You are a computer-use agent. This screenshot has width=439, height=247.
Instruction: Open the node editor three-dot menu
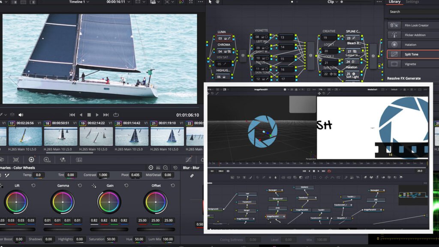coord(379,2)
